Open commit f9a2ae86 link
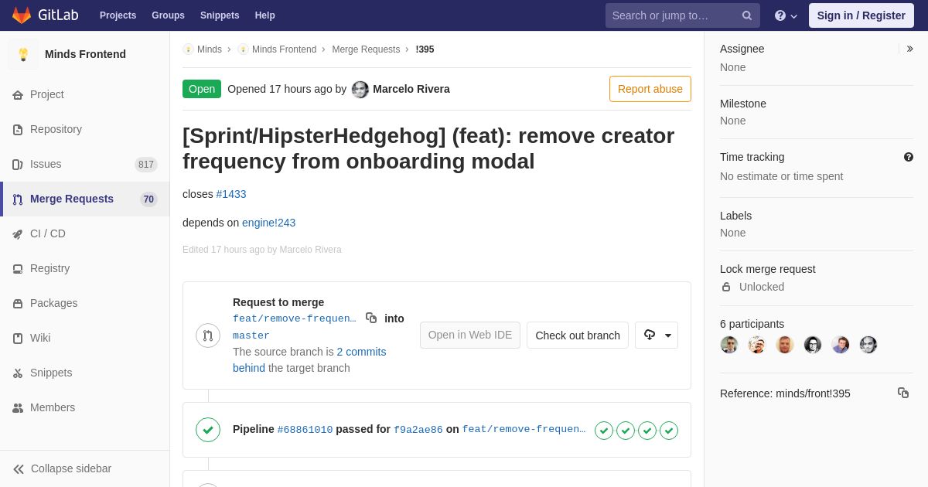 pos(418,430)
